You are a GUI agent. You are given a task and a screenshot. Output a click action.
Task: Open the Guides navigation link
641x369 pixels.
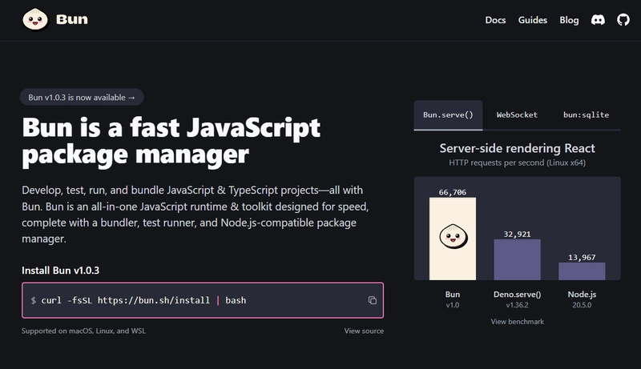(533, 20)
